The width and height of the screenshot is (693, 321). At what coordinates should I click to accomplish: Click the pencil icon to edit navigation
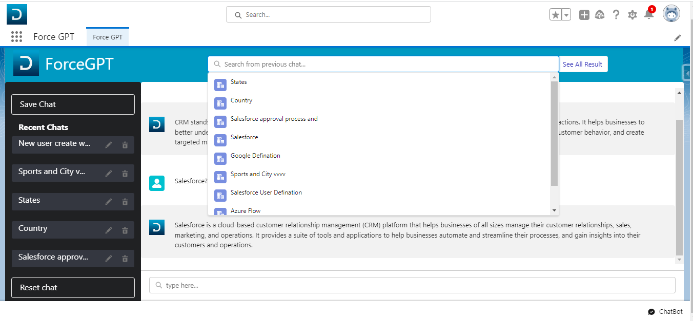(678, 37)
